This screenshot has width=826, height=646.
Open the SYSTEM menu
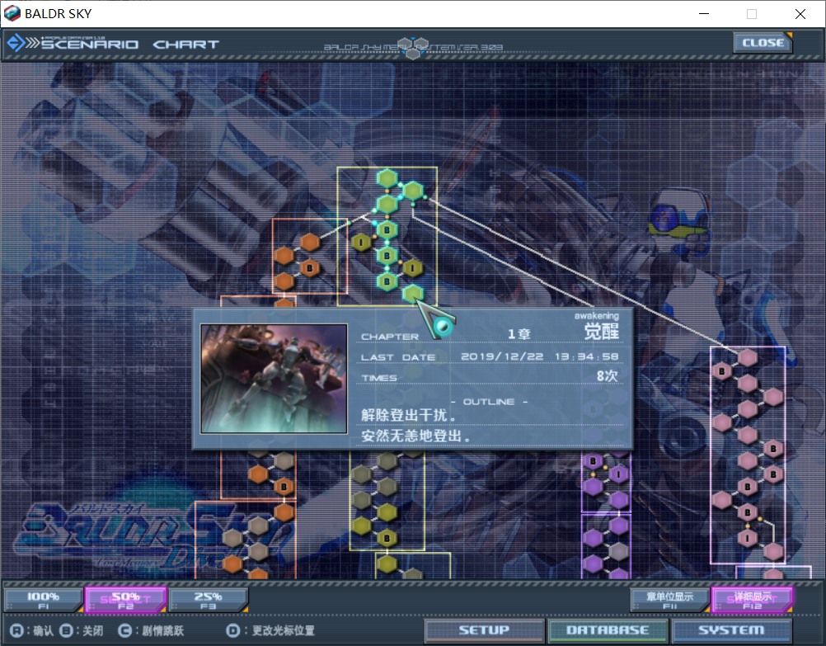[x=731, y=630]
